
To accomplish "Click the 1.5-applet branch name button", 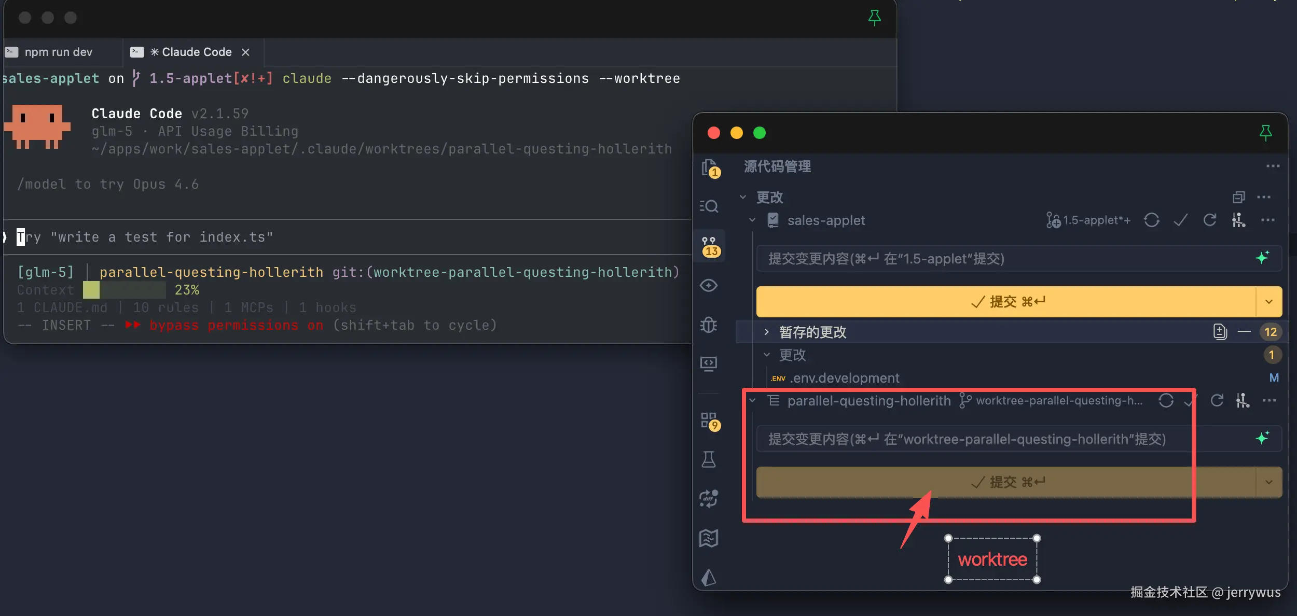I will coord(1088,220).
